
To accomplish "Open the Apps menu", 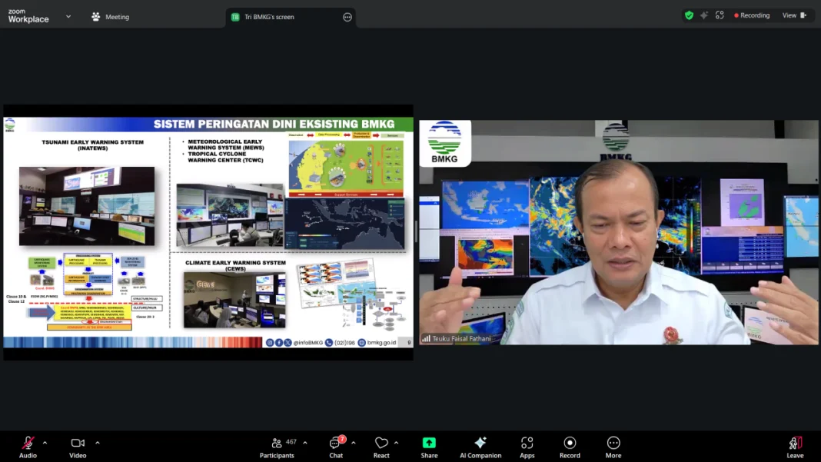I will [x=527, y=447].
